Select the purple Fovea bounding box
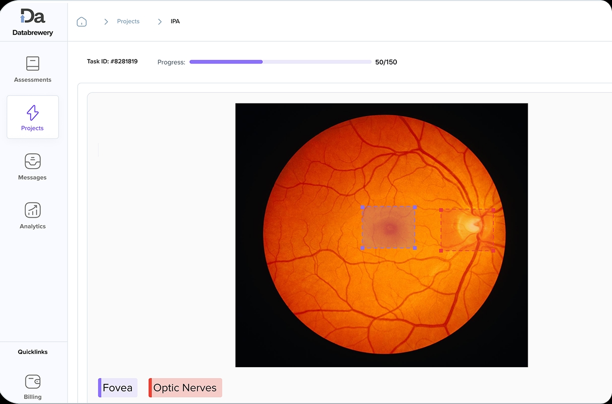This screenshot has height=404, width=612. [x=388, y=227]
